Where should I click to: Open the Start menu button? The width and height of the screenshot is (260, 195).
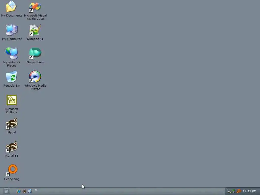pyautogui.click(x=7, y=191)
